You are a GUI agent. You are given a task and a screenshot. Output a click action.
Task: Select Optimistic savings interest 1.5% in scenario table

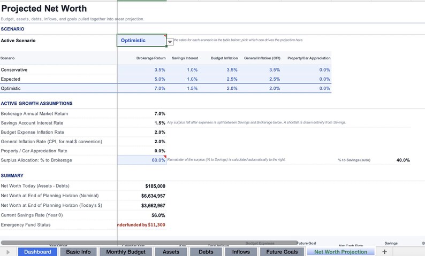(x=192, y=88)
